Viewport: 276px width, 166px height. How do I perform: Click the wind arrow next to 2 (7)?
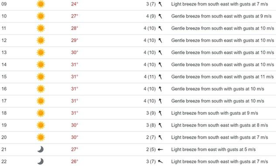160,137
